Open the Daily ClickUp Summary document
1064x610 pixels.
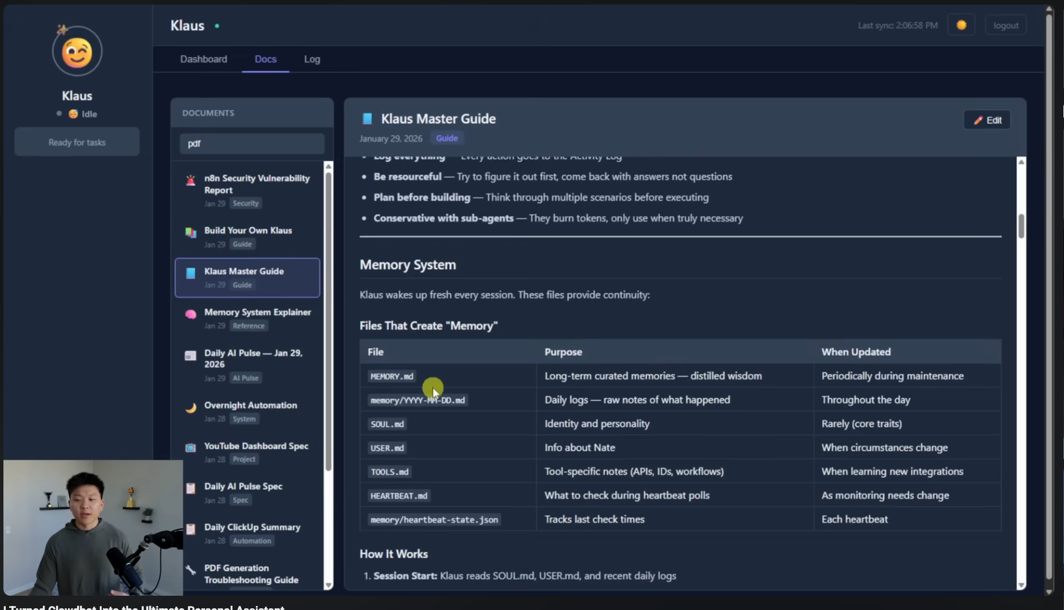click(x=252, y=527)
